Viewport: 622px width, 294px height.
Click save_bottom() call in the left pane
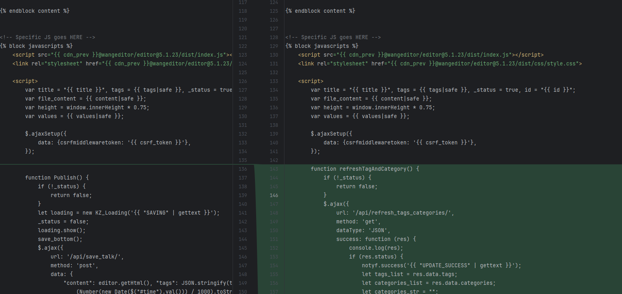tap(60, 239)
